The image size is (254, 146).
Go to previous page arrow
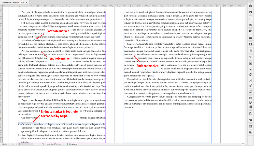(16, 144)
